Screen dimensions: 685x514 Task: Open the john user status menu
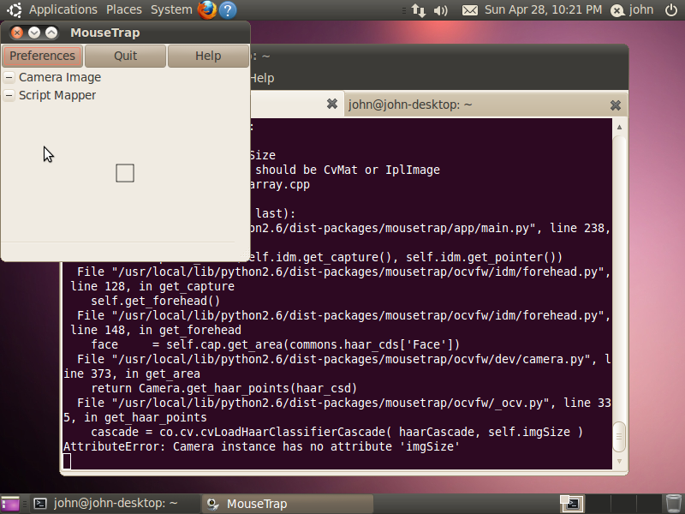coord(632,10)
